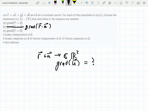
Task: Click the Lucas's Notebook » Numerade title
Action: coord(15,3)
